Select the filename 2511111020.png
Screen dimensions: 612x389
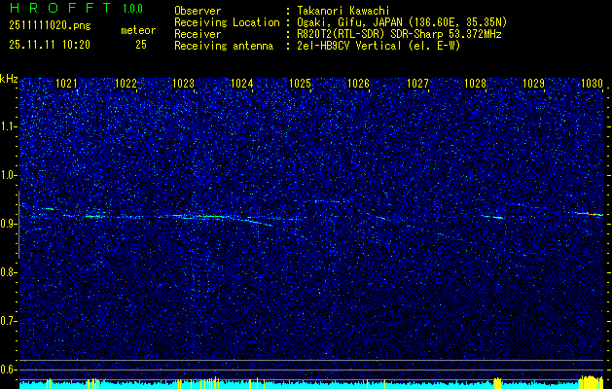pyautogui.click(x=50, y=26)
